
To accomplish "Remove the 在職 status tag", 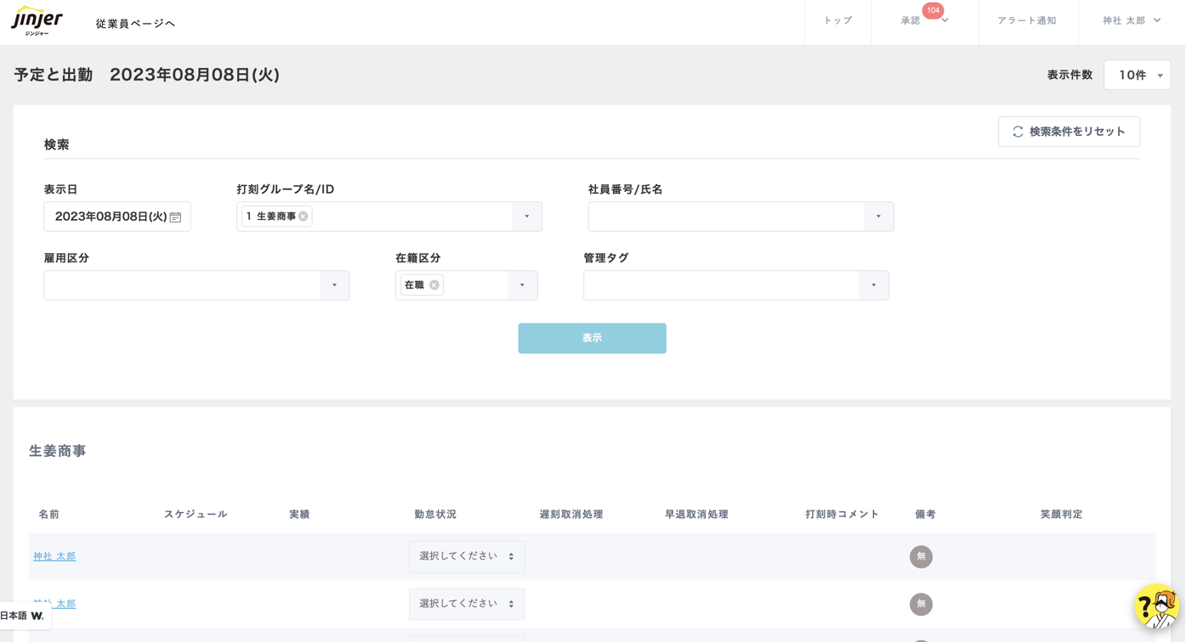I will [434, 285].
